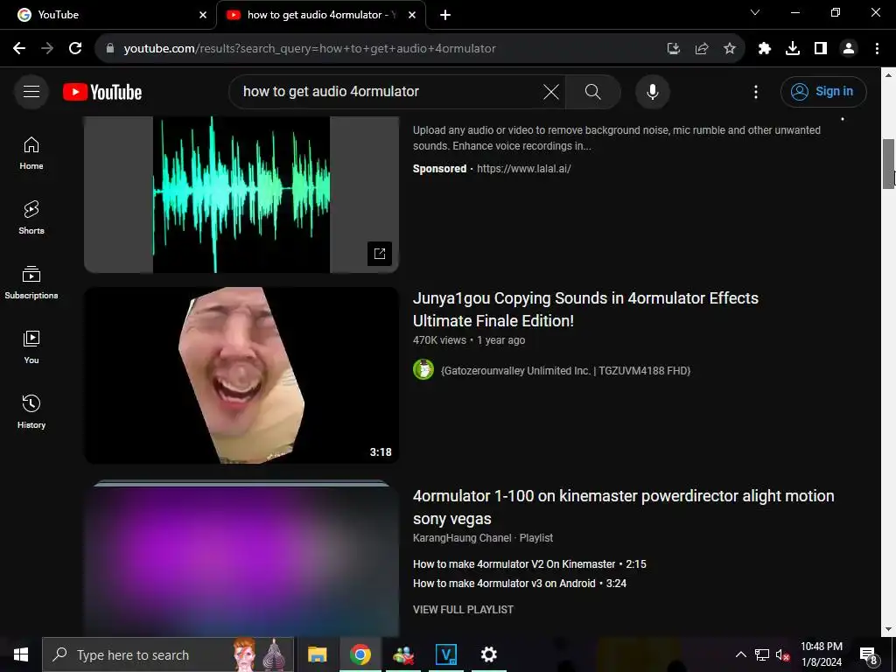
Task: Open Junya1gou Copying Sounds video thumbnail
Action: click(x=241, y=375)
